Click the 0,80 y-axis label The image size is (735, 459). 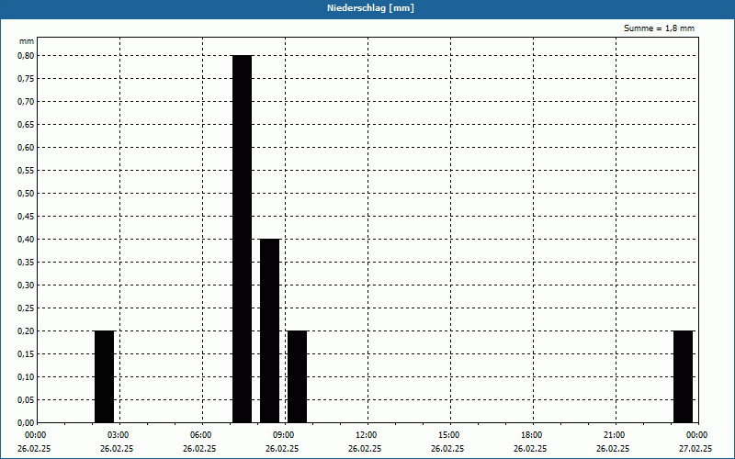pyautogui.click(x=26, y=56)
